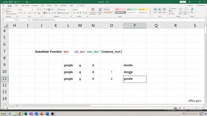The image size is (207, 116).
Task: Toggle Underline formatting
Action: [x=25, y=13]
